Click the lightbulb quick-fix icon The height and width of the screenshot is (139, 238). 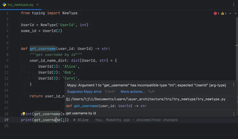point(23,114)
